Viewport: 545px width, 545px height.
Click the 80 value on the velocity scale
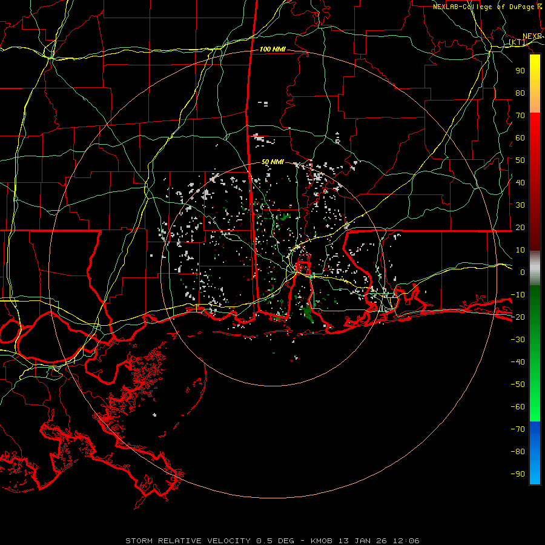pos(520,93)
